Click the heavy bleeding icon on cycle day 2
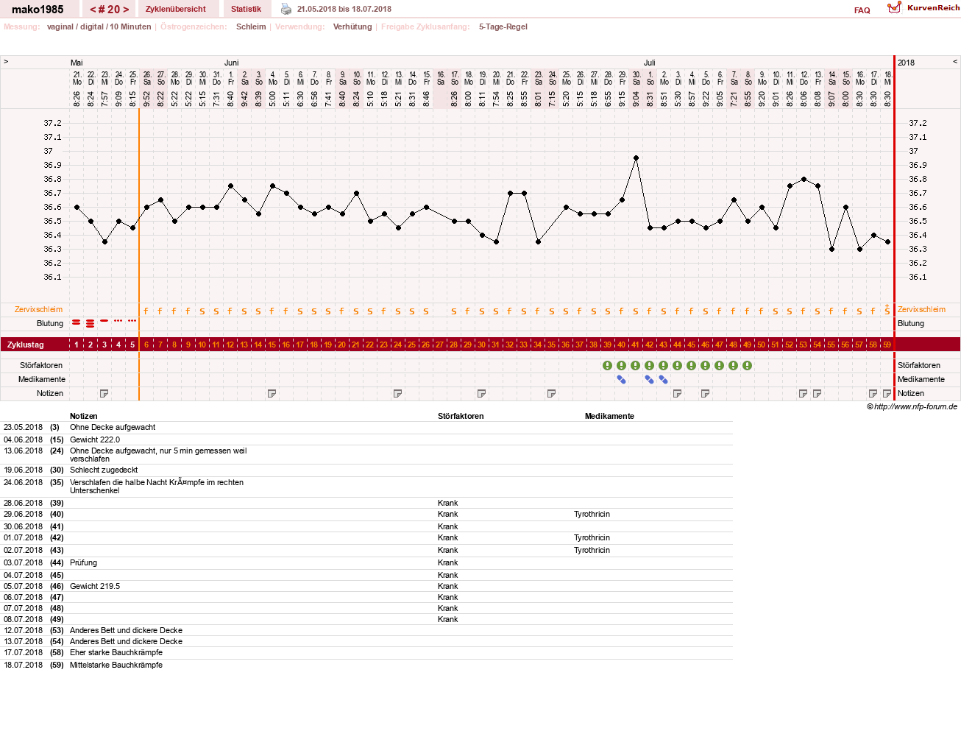 tap(91, 324)
